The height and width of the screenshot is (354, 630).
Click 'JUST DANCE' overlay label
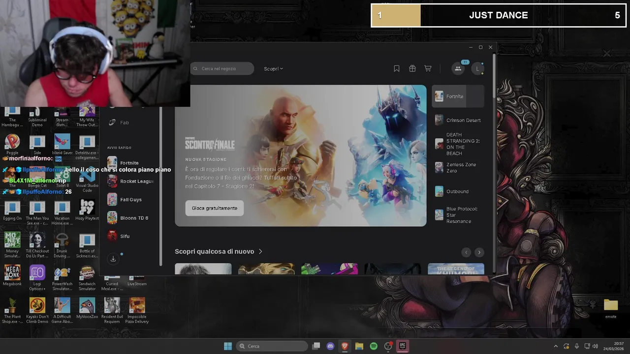pyautogui.click(x=498, y=15)
